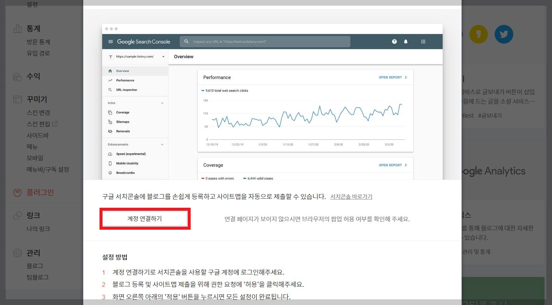This screenshot has height=305, width=552.
Task: Click the 'Inspect any URL' search field in preview
Action: click(265, 42)
